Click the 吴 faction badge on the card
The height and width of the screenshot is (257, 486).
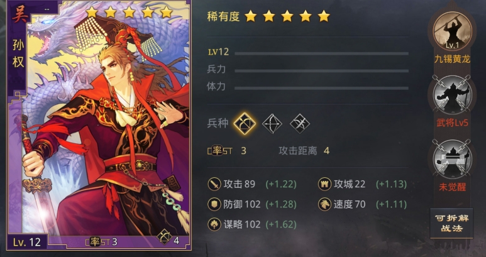pos(19,14)
